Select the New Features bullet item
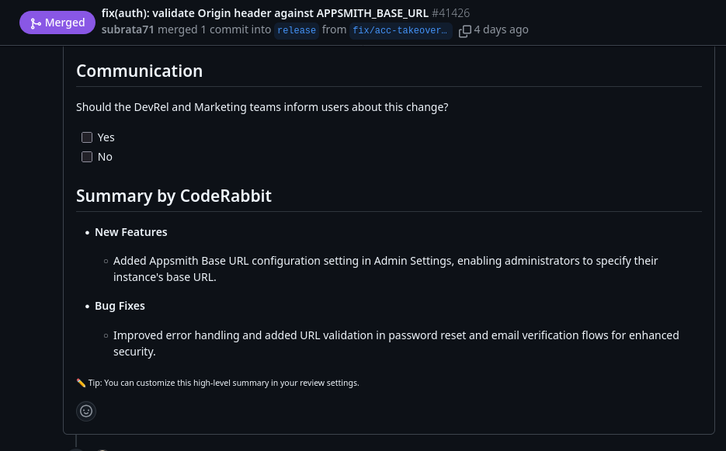The width and height of the screenshot is (726, 451). click(x=130, y=231)
